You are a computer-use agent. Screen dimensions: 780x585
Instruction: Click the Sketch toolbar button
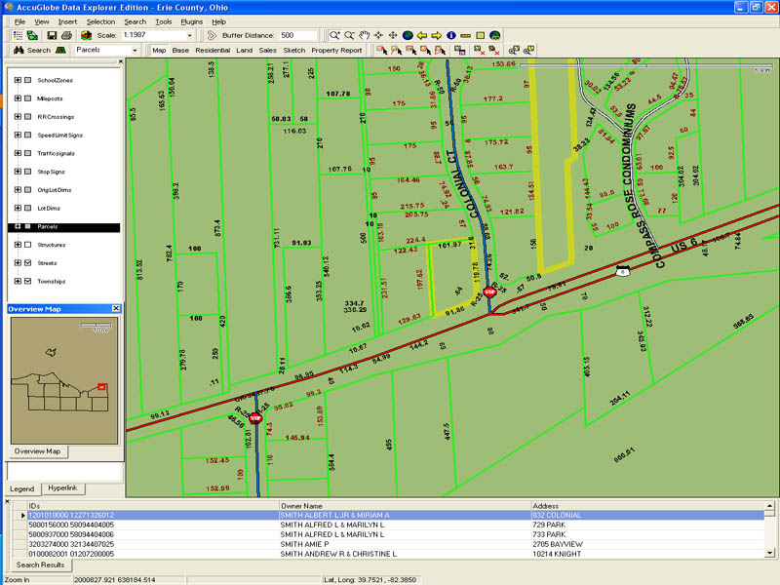(294, 51)
